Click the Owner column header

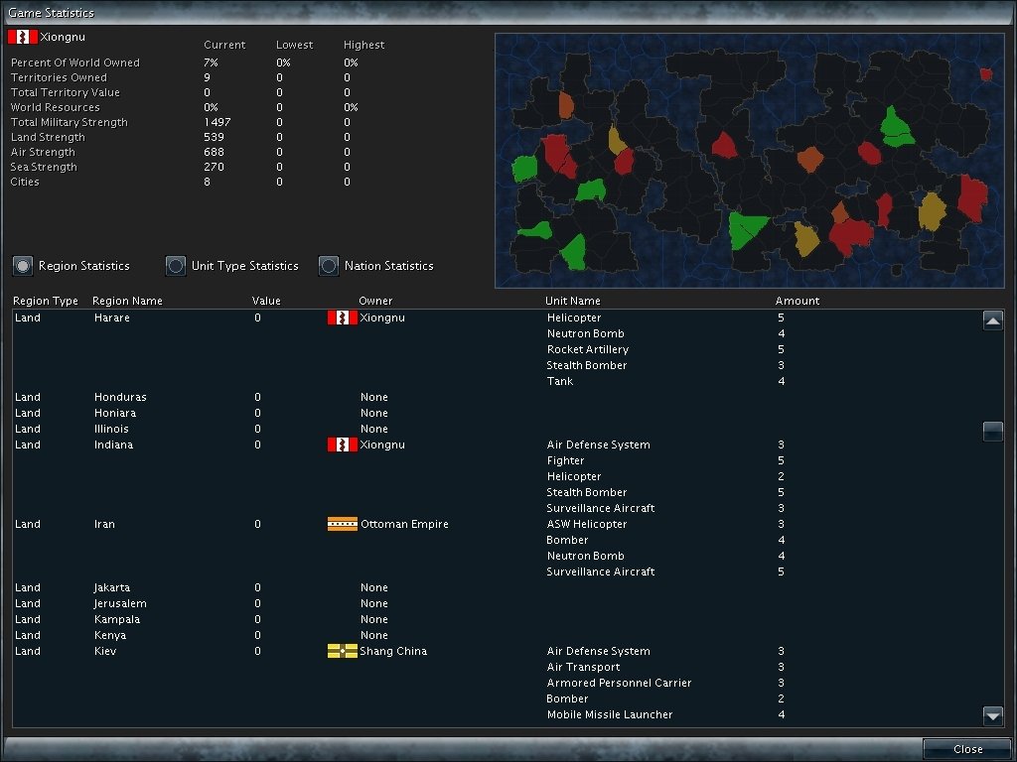point(375,301)
